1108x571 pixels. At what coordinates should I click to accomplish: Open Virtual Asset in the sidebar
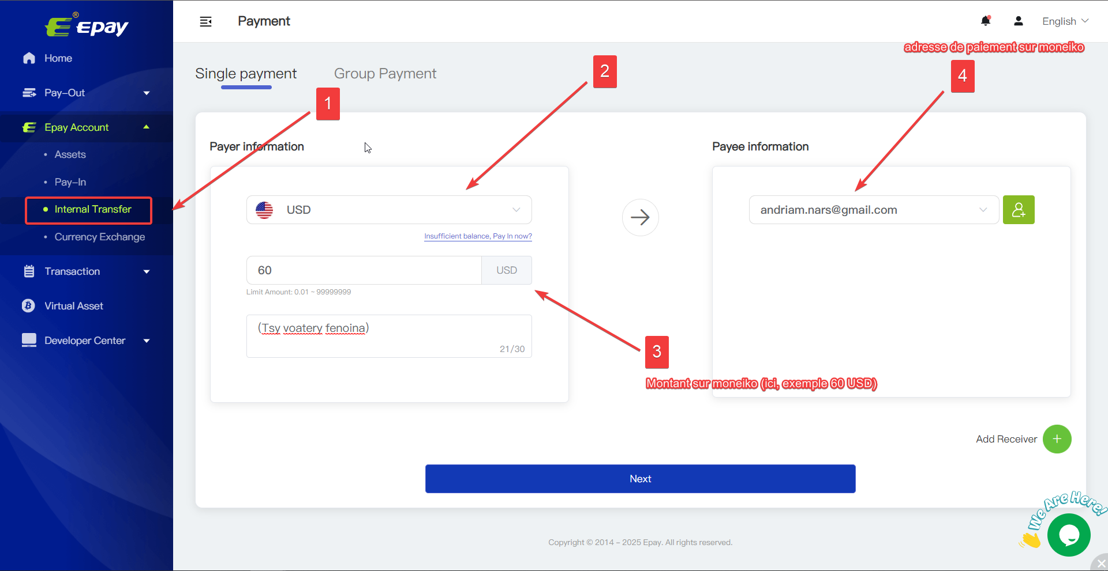(74, 306)
